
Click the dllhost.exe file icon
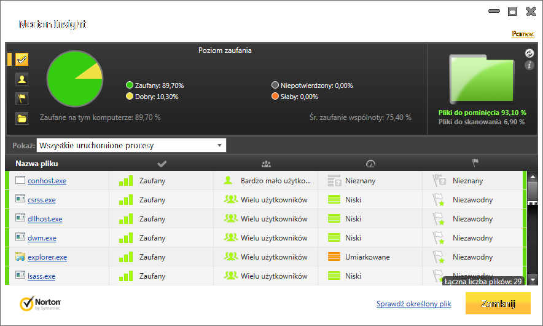coord(20,218)
